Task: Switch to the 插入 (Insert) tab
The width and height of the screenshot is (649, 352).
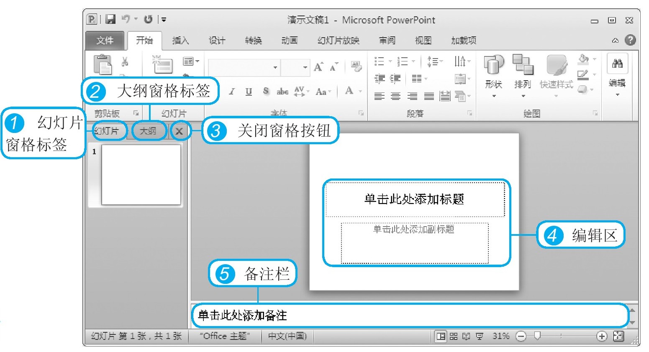Action: click(180, 41)
